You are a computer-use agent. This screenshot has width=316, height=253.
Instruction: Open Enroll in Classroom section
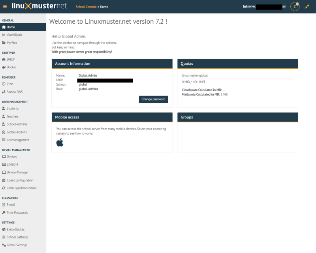point(23,205)
